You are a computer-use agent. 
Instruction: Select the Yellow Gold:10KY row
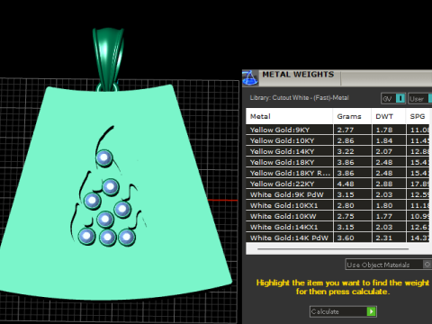click(x=337, y=140)
